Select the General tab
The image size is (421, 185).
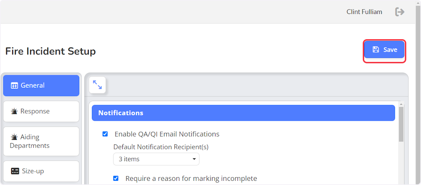pos(41,85)
